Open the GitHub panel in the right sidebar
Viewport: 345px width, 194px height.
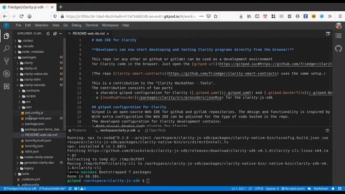pos(339,48)
